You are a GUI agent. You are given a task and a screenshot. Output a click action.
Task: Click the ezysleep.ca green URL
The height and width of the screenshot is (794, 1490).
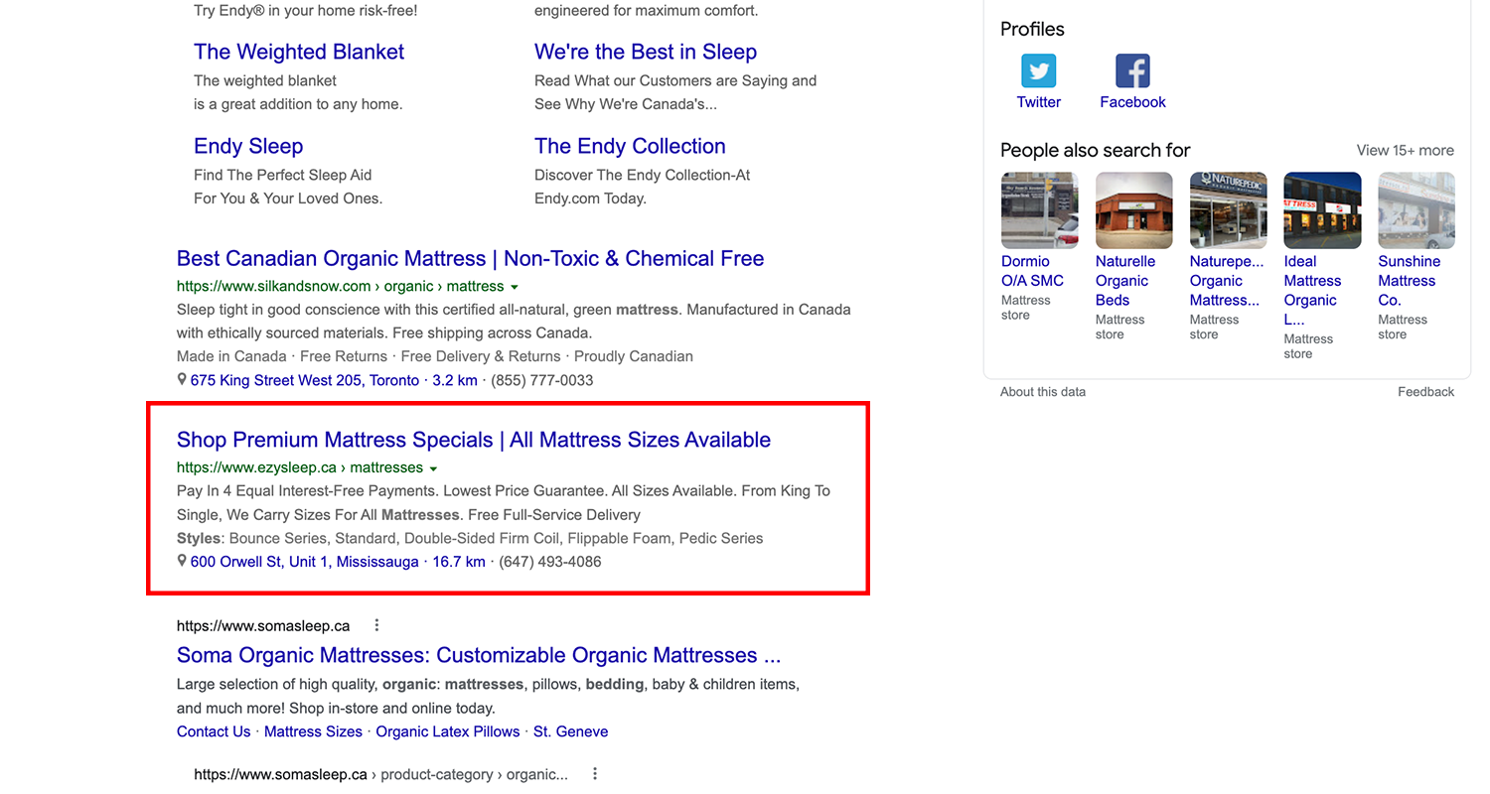click(300, 467)
